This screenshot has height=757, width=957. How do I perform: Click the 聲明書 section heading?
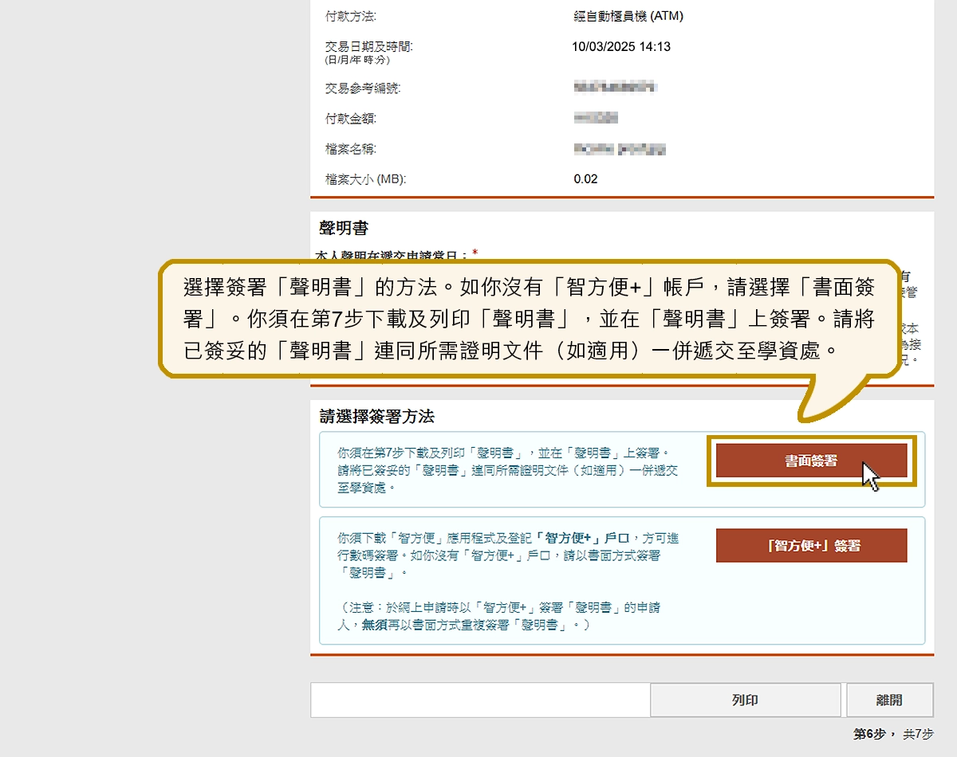tap(344, 228)
